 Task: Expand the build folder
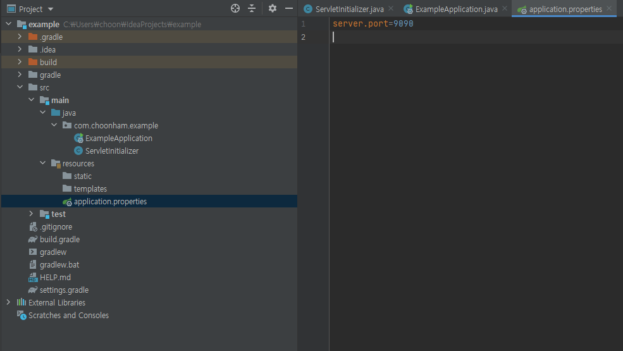coord(20,62)
